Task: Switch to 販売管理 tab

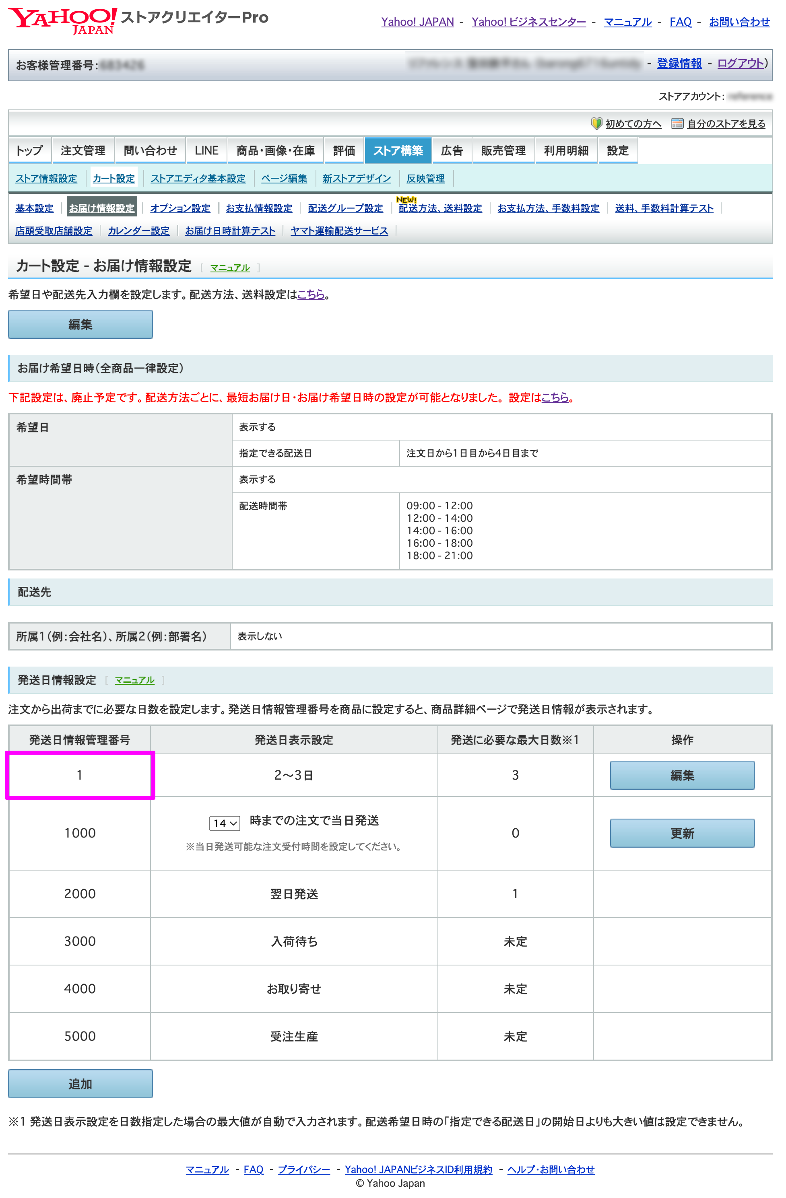Action: 503,150
